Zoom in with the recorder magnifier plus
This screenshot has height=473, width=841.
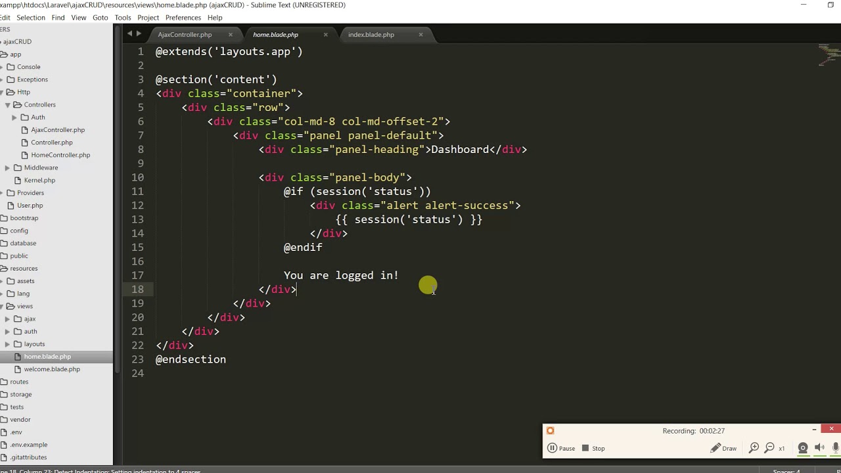coord(754,448)
